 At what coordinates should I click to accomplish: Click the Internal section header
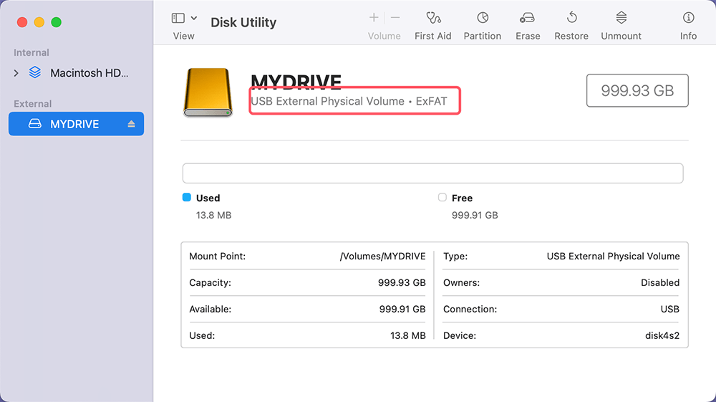(x=31, y=52)
